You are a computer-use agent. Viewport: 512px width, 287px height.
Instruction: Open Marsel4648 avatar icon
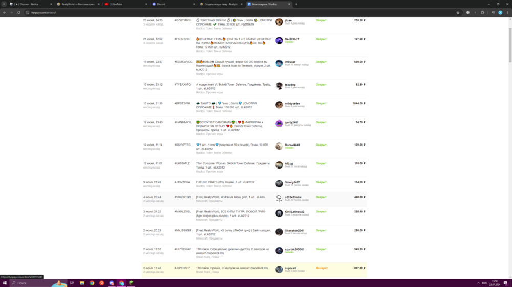pyautogui.click(x=279, y=146)
